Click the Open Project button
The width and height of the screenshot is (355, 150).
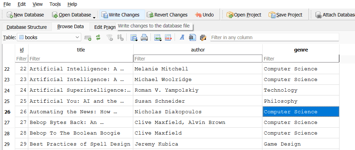(244, 15)
